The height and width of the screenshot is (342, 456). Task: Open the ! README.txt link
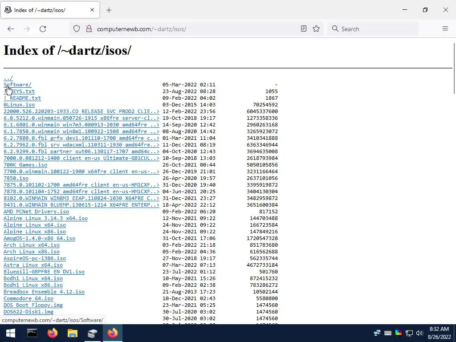(x=22, y=98)
